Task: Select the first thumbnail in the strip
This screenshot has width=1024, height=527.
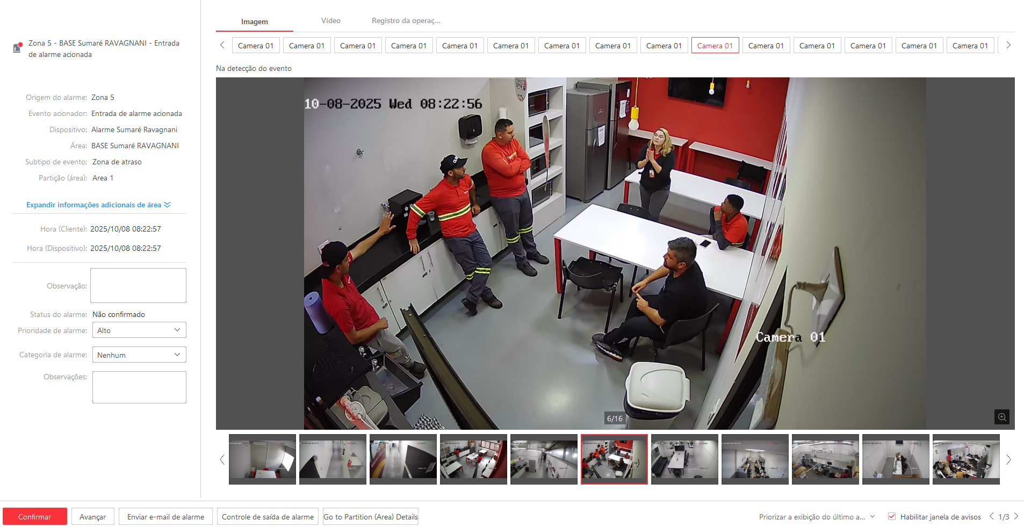Action: 262,459
